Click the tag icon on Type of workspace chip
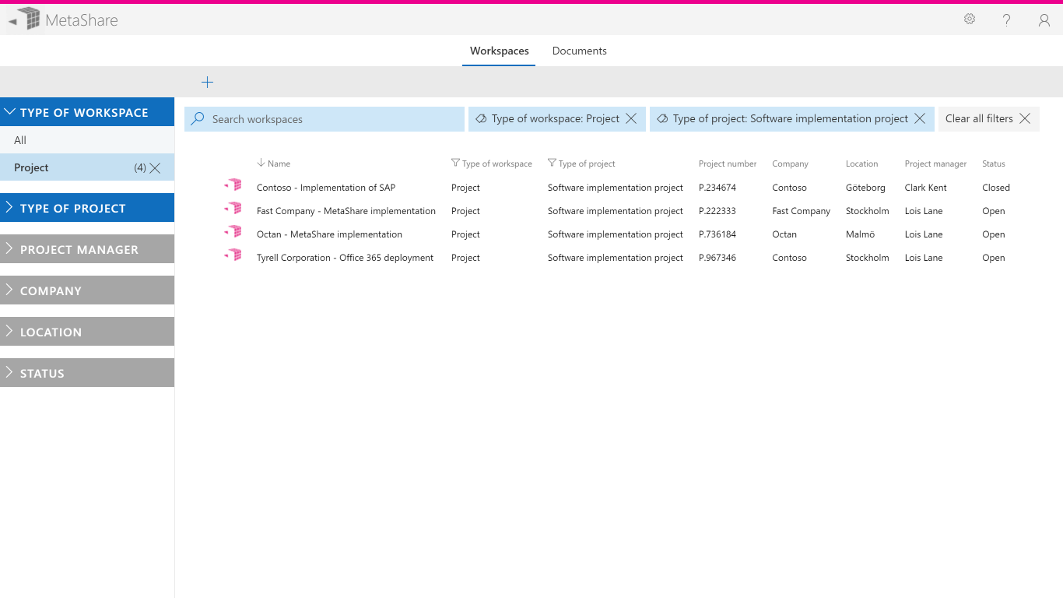 (481, 118)
